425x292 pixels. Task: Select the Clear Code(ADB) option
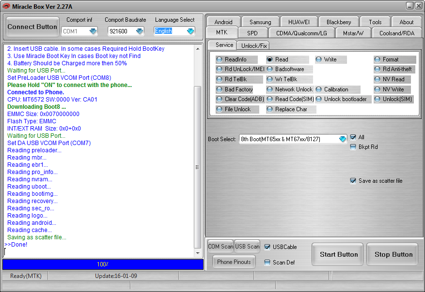pyautogui.click(x=240, y=99)
